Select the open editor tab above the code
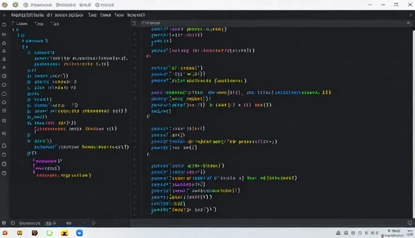415x238 pixels. point(150,23)
